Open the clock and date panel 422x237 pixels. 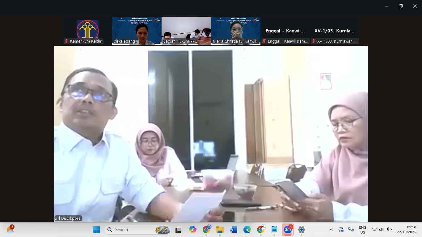[x=406, y=230]
